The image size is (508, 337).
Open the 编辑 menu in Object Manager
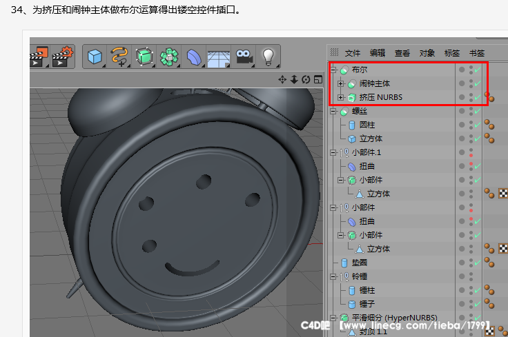(378, 53)
